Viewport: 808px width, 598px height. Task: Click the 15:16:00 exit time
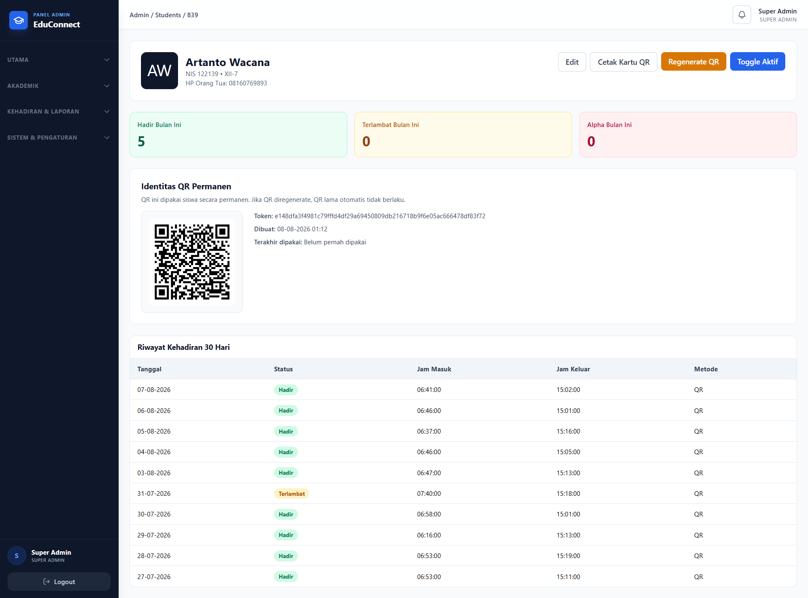pyautogui.click(x=568, y=431)
